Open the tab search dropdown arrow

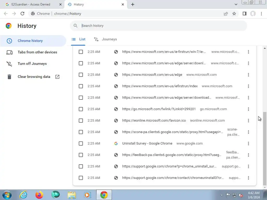[x=236, y=4]
